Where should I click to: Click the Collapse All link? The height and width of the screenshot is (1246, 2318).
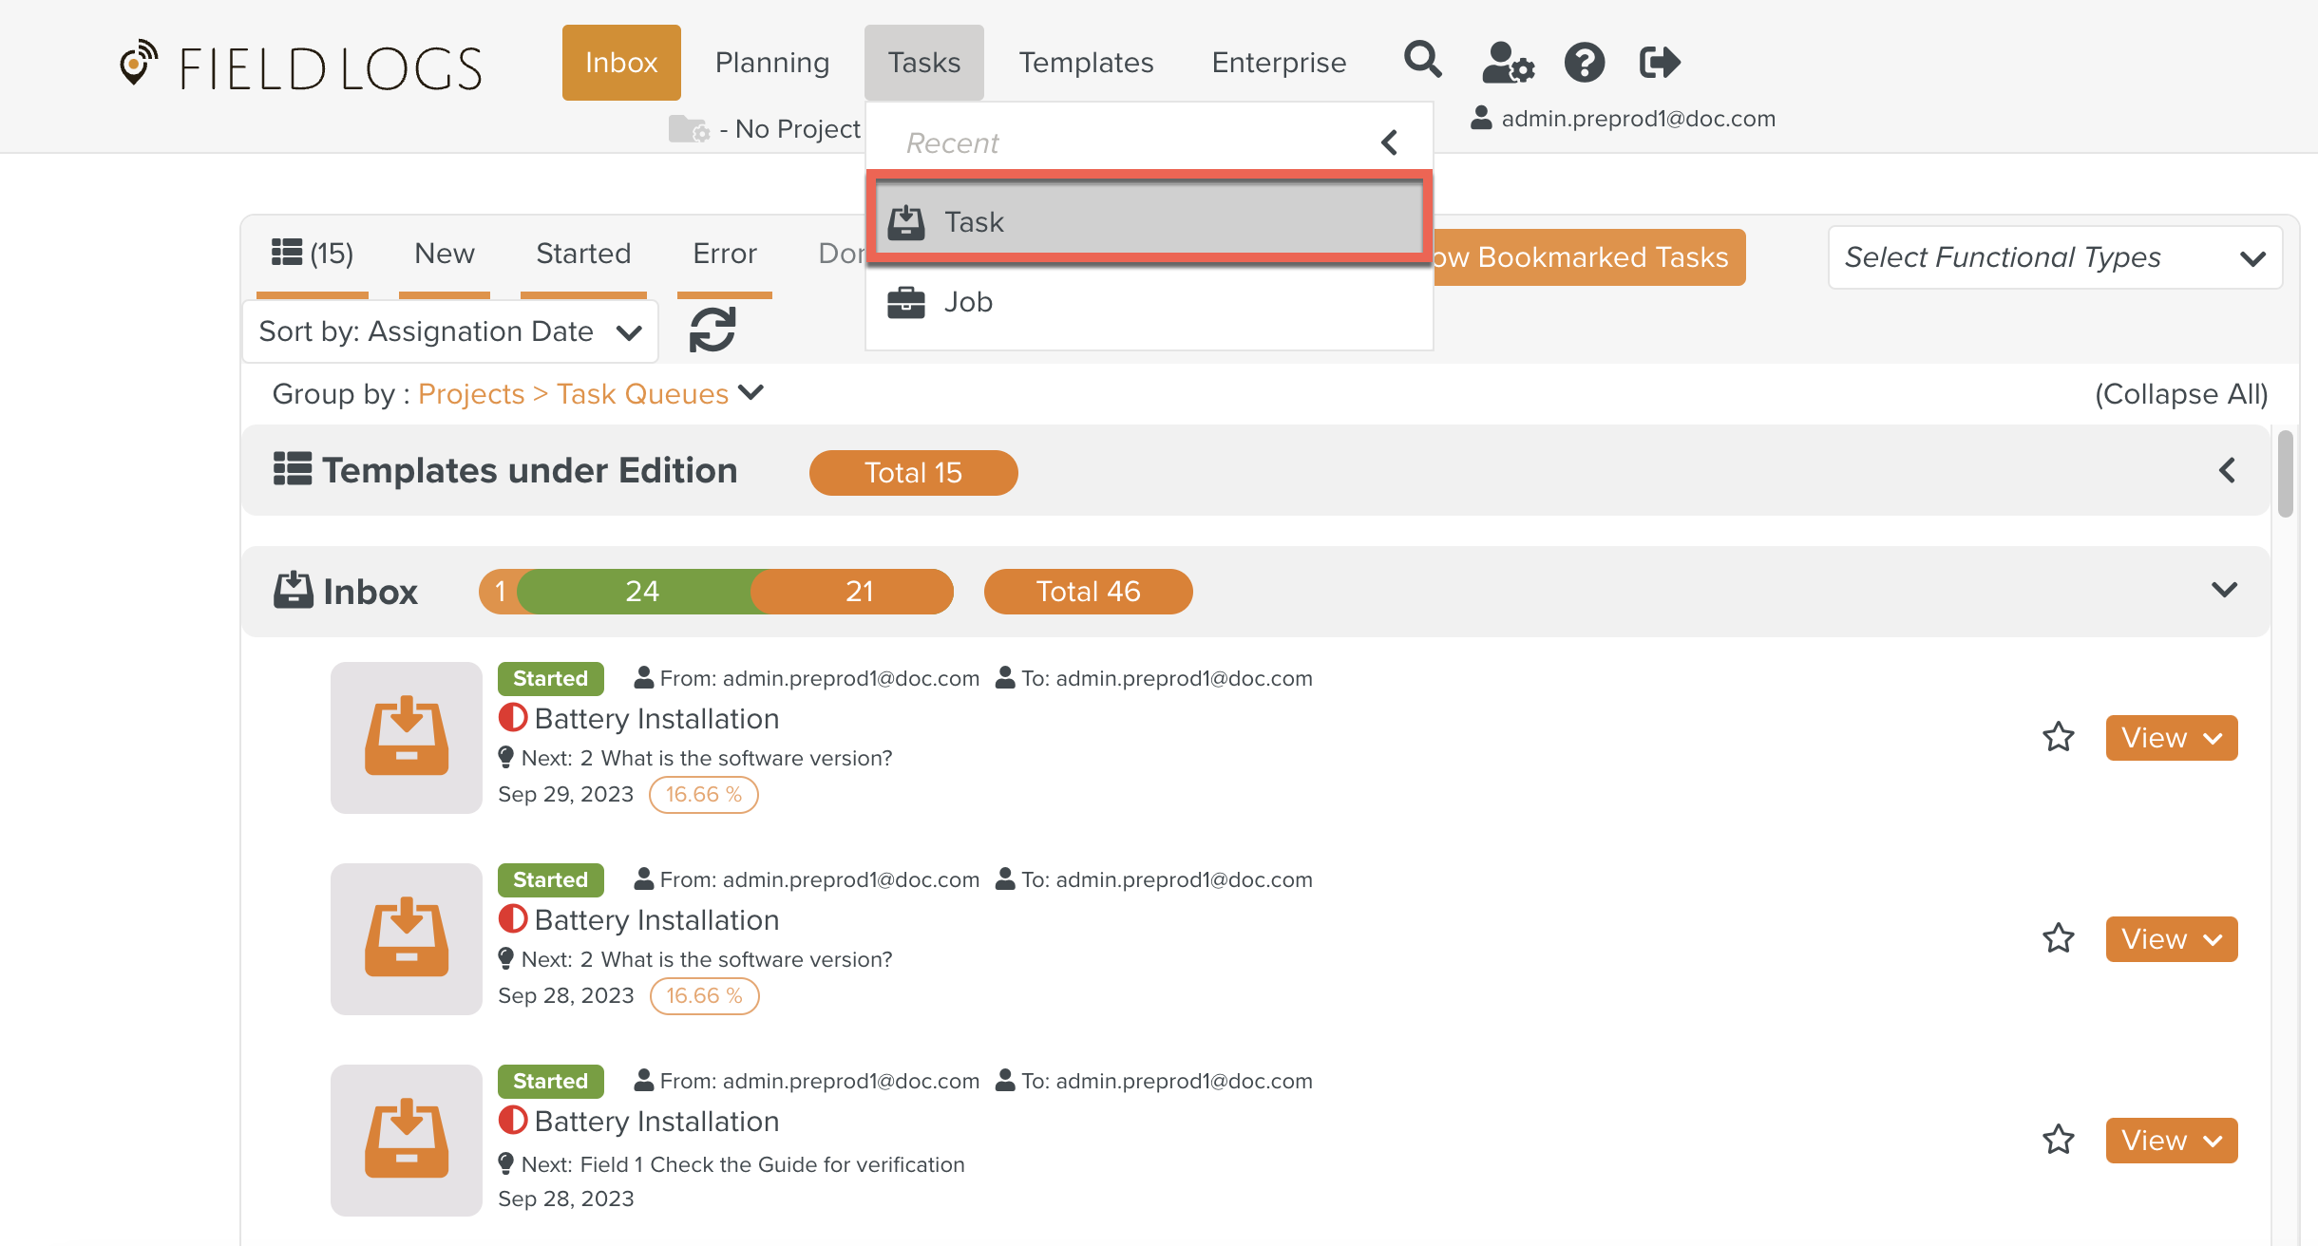coord(2180,394)
